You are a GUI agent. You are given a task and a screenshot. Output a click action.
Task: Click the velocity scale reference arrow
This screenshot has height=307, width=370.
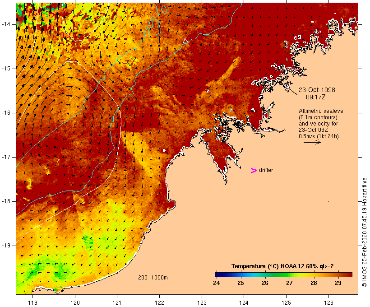312,142
